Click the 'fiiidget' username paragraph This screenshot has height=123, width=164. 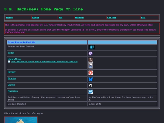(81, 31)
